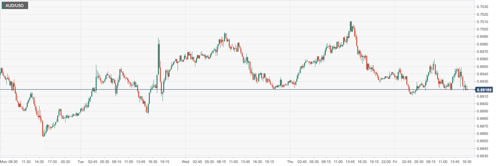Click the 0.7030 price axis label
The image size is (498, 166).
click(483, 7)
